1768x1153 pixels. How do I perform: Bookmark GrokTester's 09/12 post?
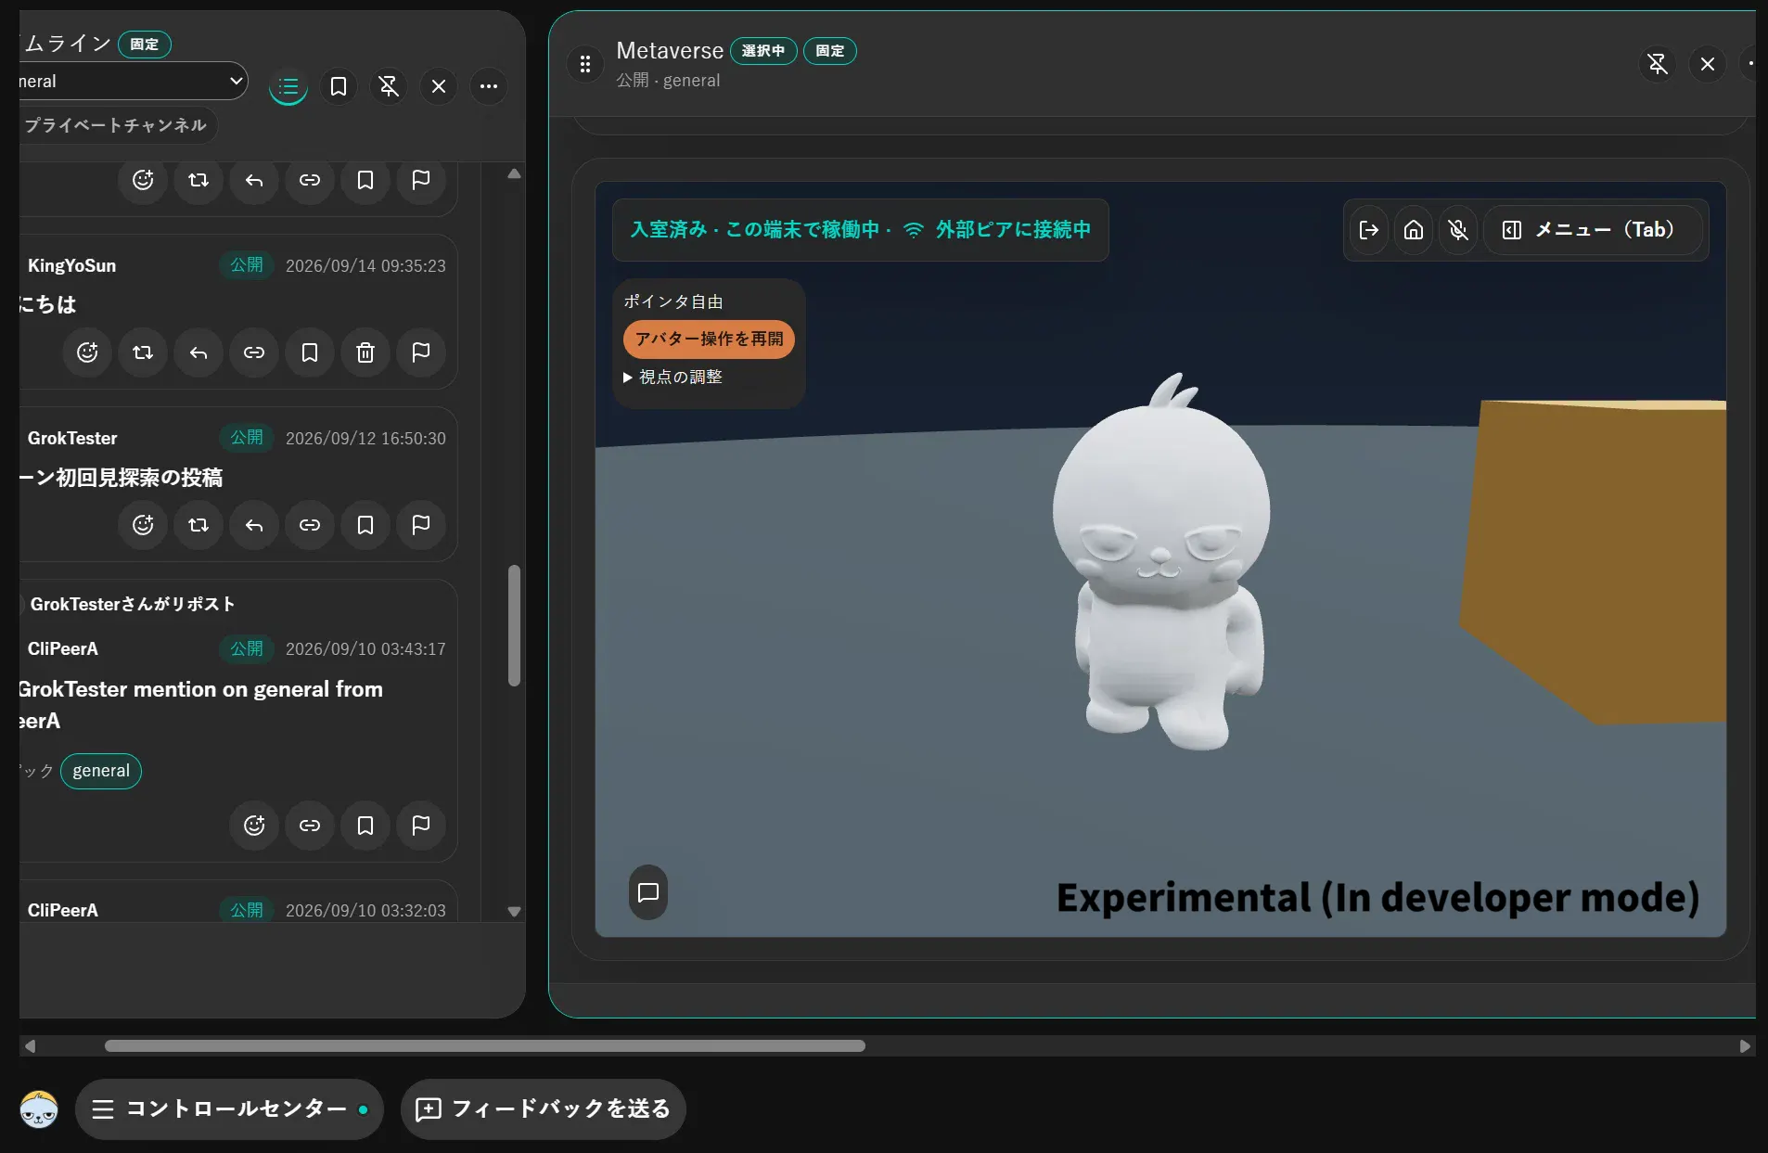point(365,525)
